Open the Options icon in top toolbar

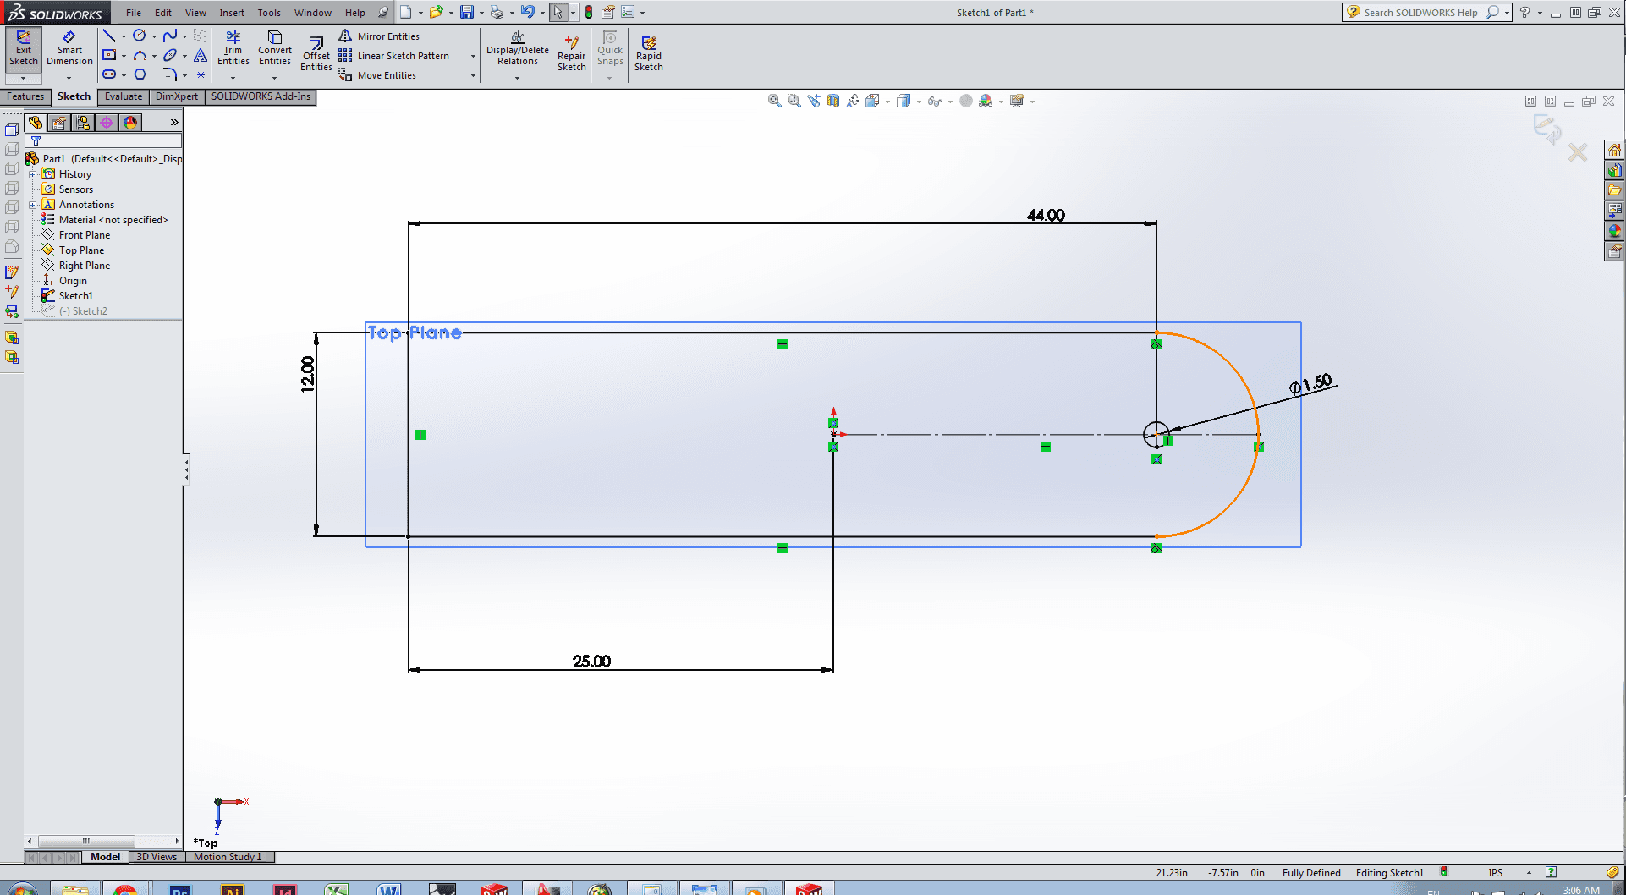628,12
